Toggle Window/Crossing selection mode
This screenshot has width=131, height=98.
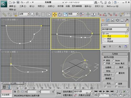tap(48, 14)
